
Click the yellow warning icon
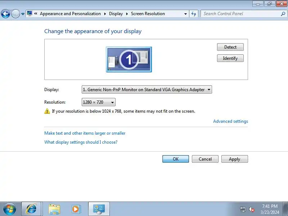[47, 111]
